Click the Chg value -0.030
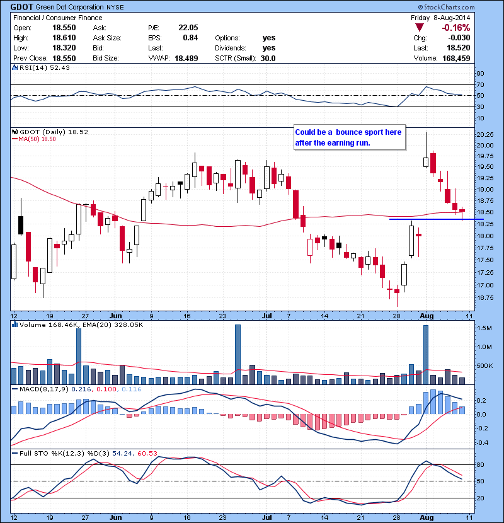The width and height of the screenshot is (504, 523). (459, 38)
